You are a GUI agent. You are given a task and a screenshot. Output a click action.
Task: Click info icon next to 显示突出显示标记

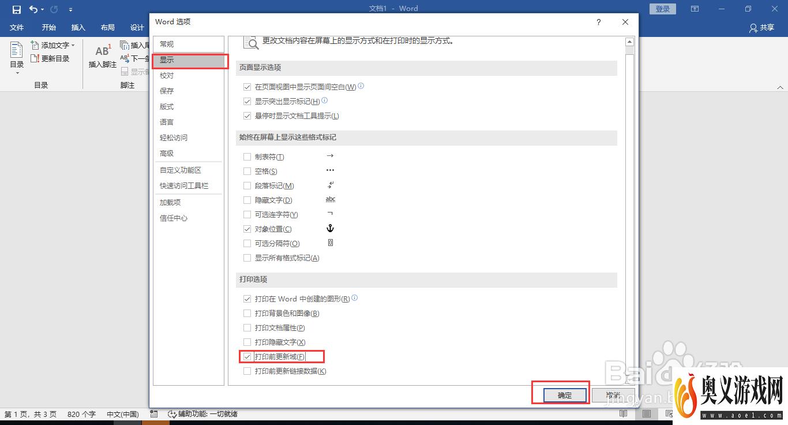pos(324,100)
